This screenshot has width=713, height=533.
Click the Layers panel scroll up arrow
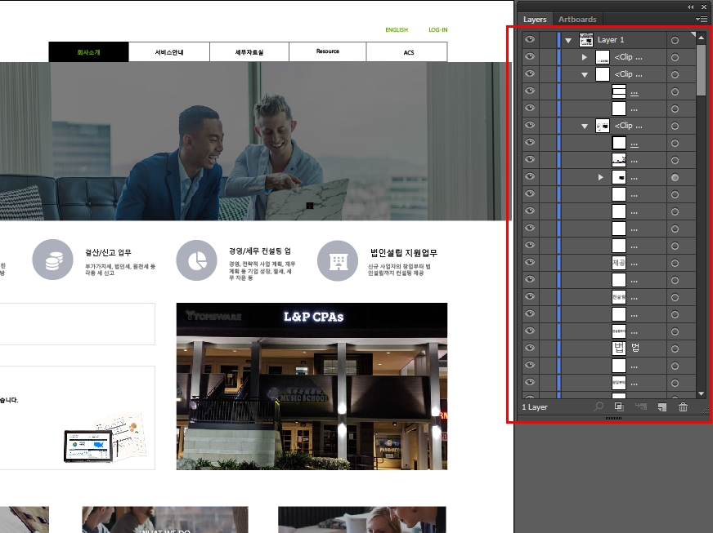tap(702, 38)
